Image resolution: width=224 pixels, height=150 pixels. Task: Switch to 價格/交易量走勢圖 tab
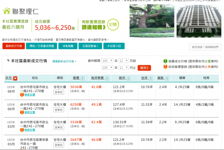coord(42,46)
